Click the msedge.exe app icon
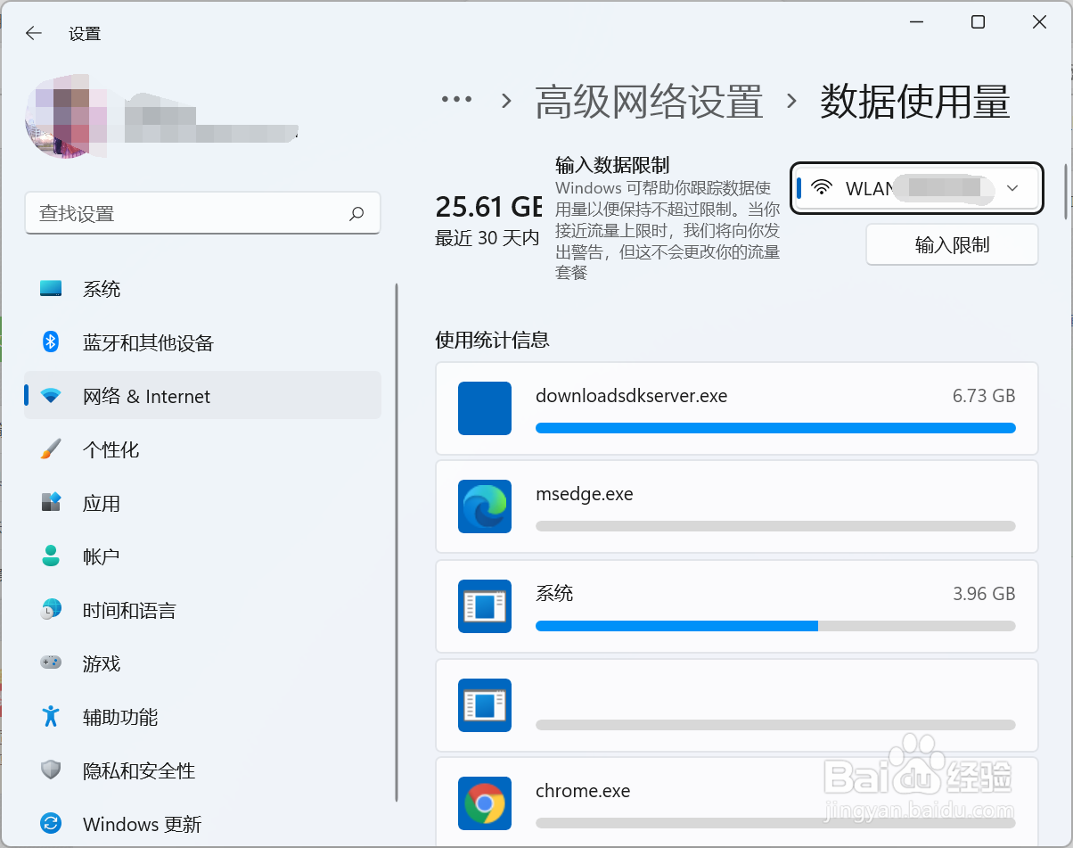 (484, 506)
